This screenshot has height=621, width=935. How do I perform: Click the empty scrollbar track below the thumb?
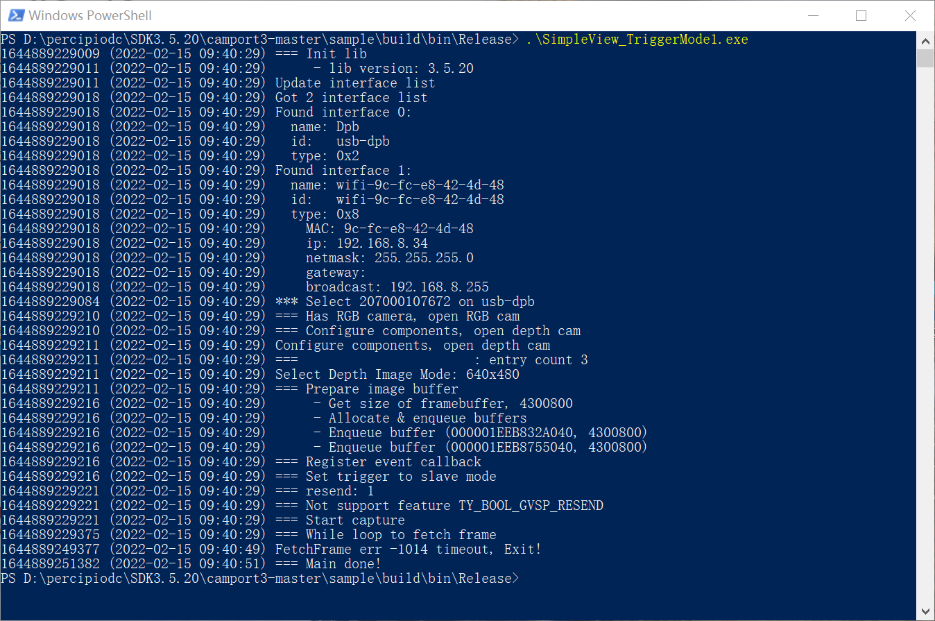click(x=925, y=333)
